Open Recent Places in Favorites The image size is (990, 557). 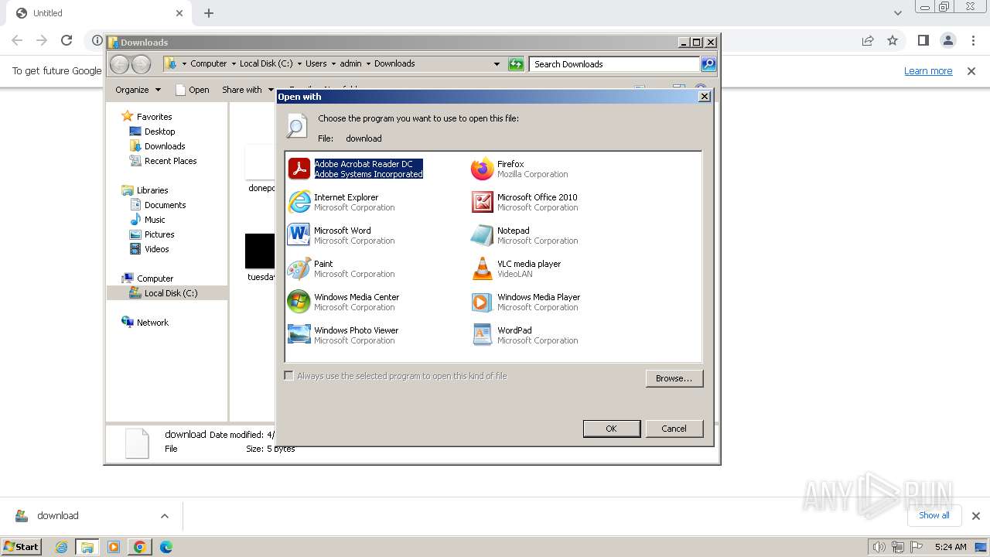[170, 161]
